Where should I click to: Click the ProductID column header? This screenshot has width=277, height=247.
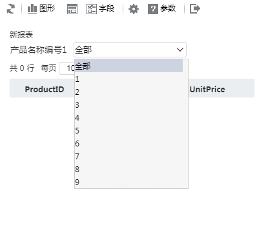tap(45, 89)
